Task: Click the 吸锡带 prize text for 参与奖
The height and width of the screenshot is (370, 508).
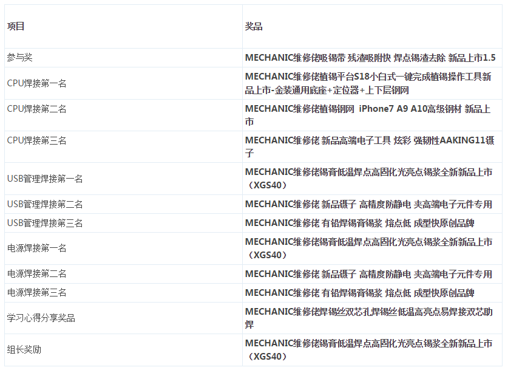Action: click(x=370, y=58)
